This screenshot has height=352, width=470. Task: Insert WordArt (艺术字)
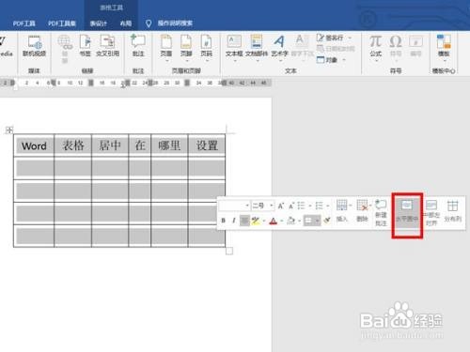(279, 47)
